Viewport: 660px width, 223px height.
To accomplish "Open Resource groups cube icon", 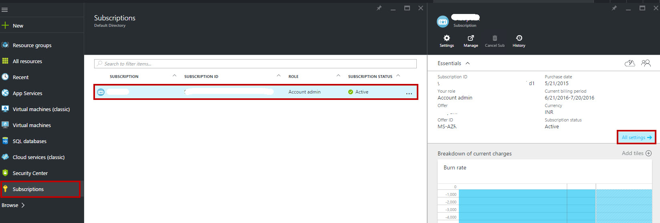I will click(x=5, y=45).
